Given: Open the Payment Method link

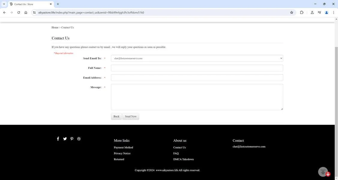Looking at the screenshot, I should click(123, 147).
